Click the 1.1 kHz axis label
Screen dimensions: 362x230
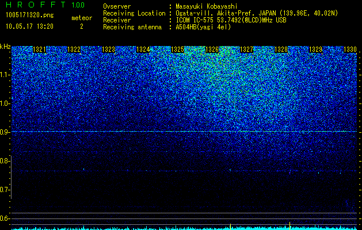point(5,75)
